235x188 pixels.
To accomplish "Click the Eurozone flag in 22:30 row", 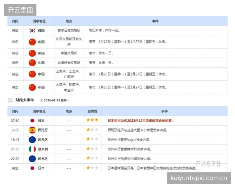I will click(32, 159).
